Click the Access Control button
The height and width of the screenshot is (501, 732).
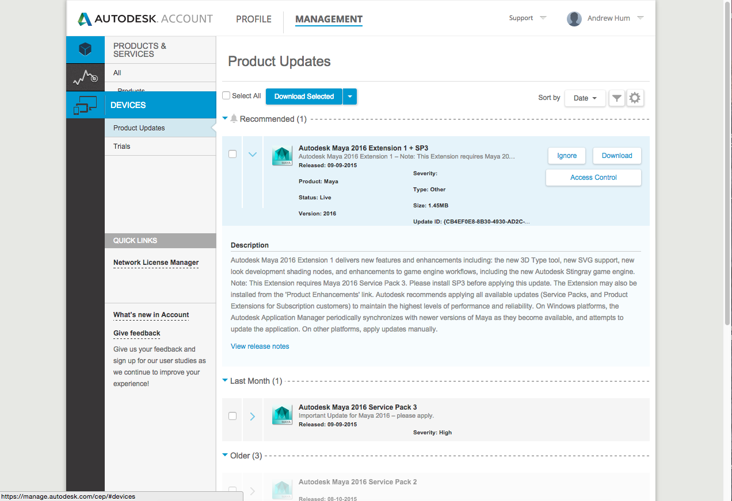pyautogui.click(x=593, y=178)
